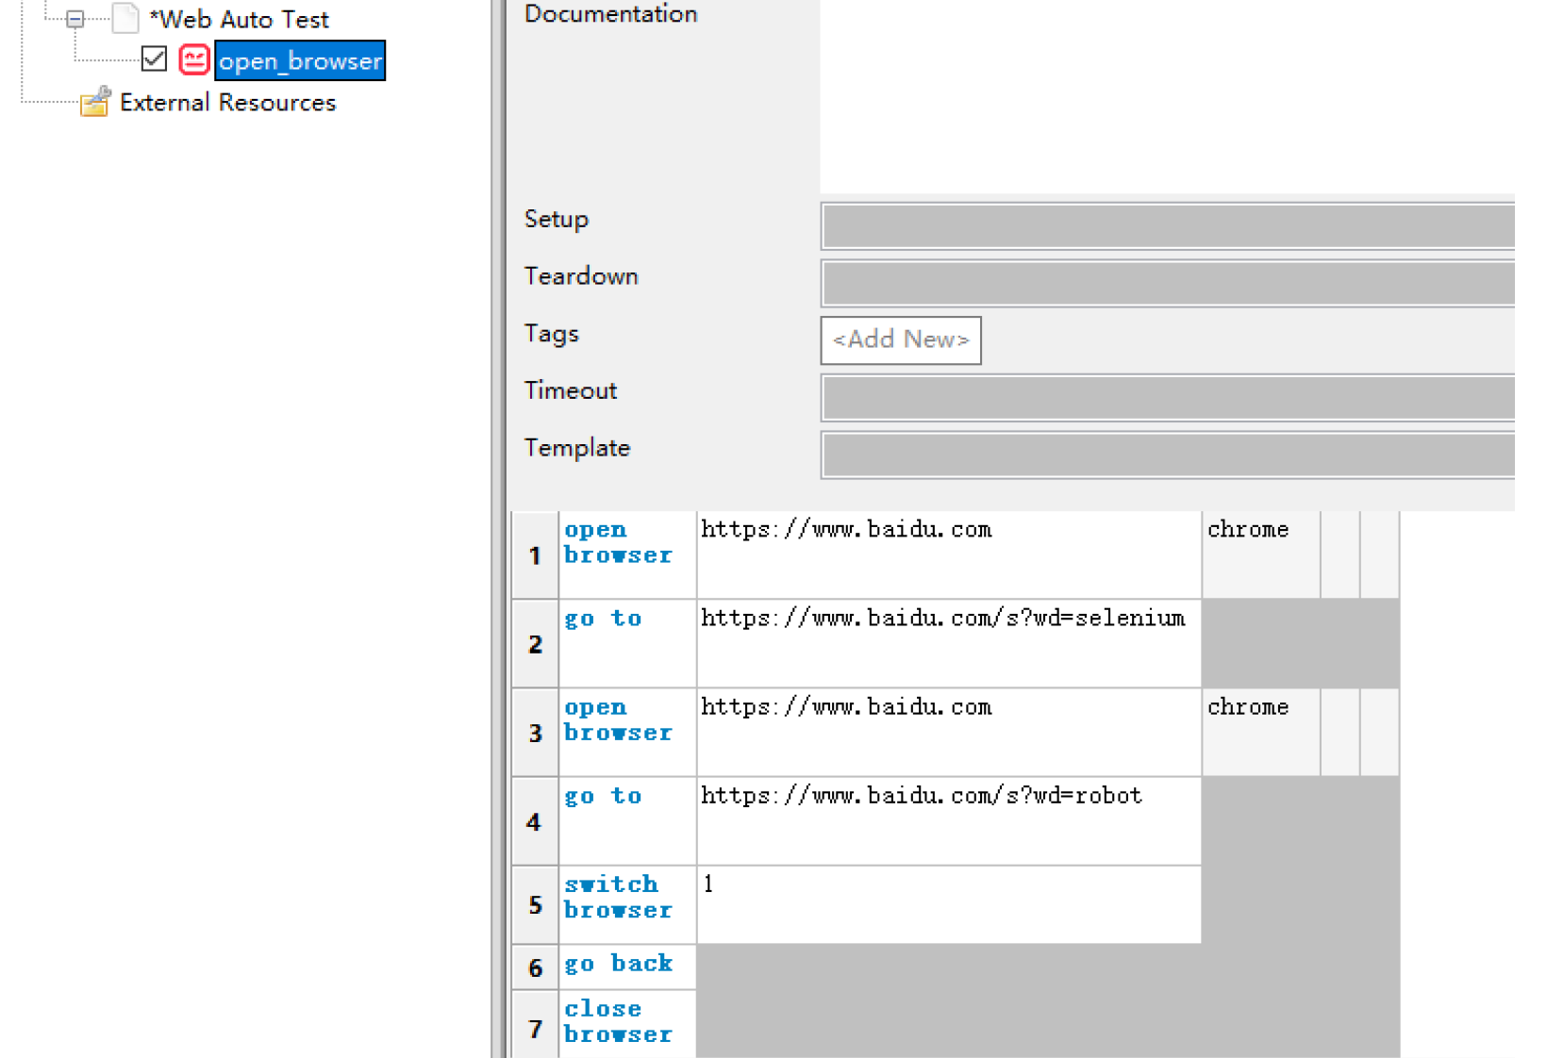Screen dimensions: 1547x1058
Task: Select the open_browser test case
Action: coord(300,60)
